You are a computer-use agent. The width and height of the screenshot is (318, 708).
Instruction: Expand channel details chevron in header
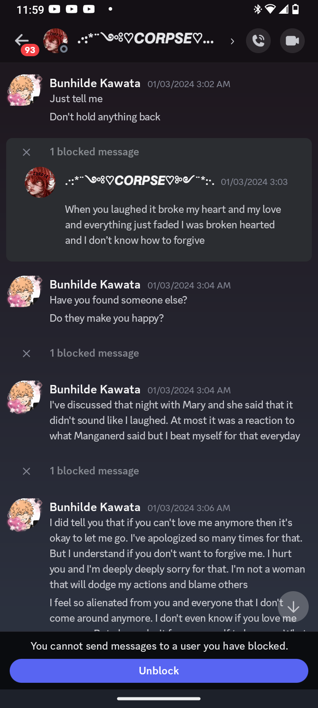(232, 41)
